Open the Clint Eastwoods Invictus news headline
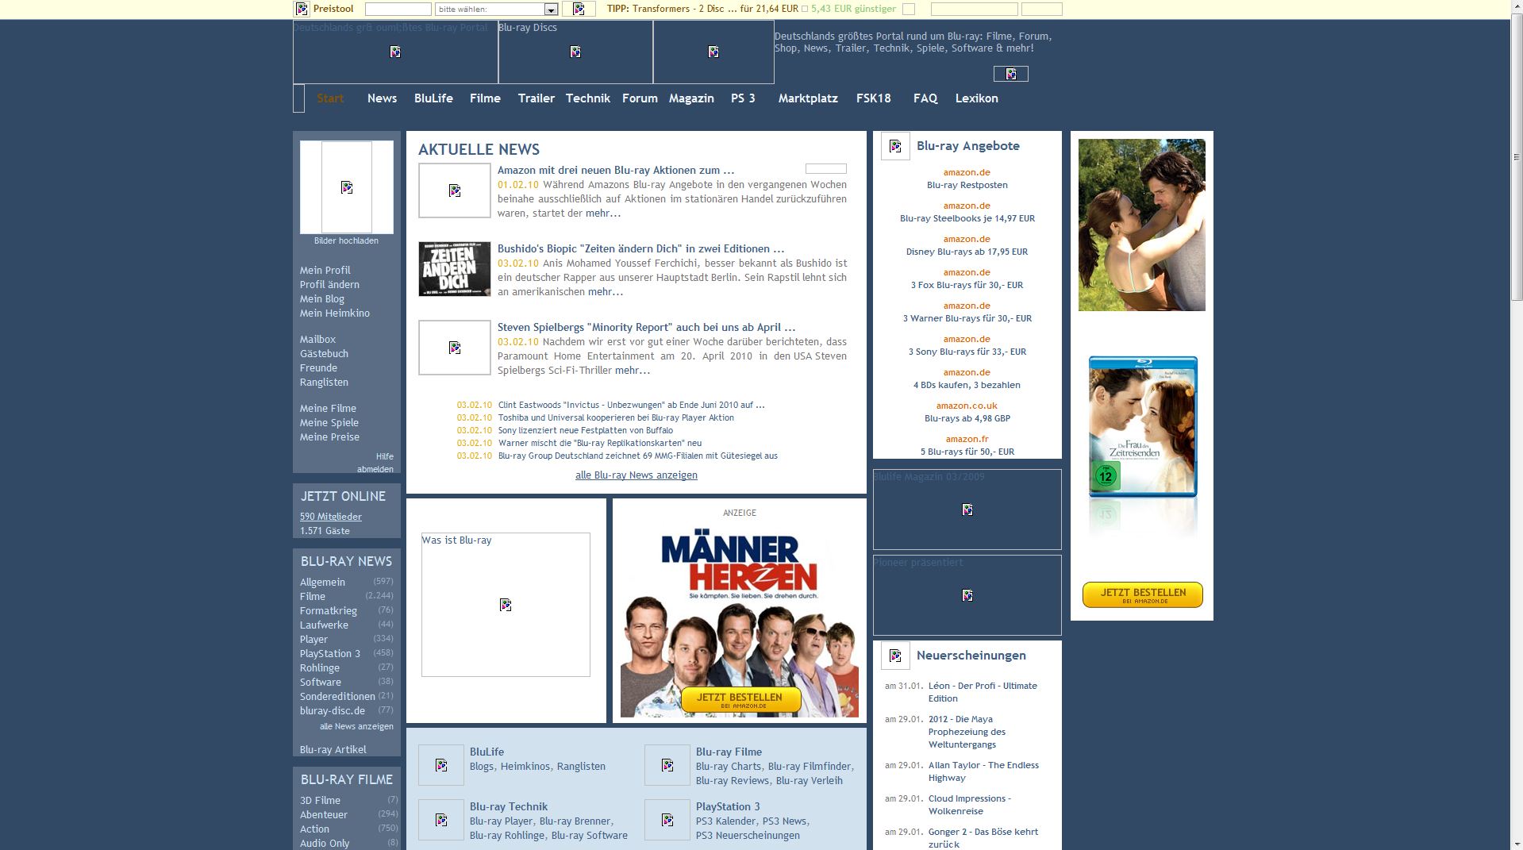This screenshot has height=850, width=1523. click(x=632, y=405)
